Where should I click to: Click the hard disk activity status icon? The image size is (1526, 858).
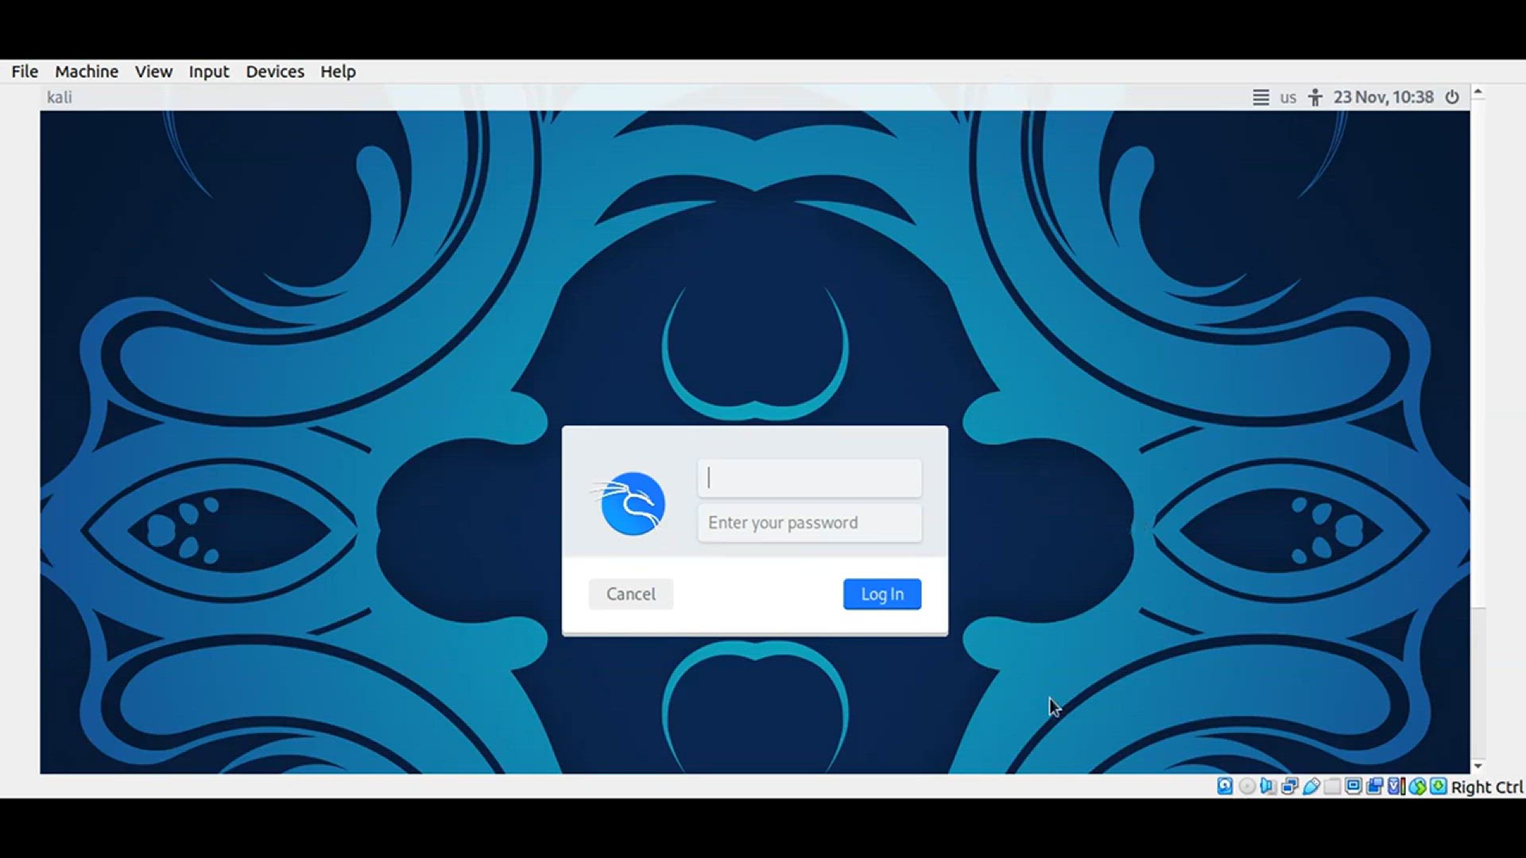(1225, 786)
